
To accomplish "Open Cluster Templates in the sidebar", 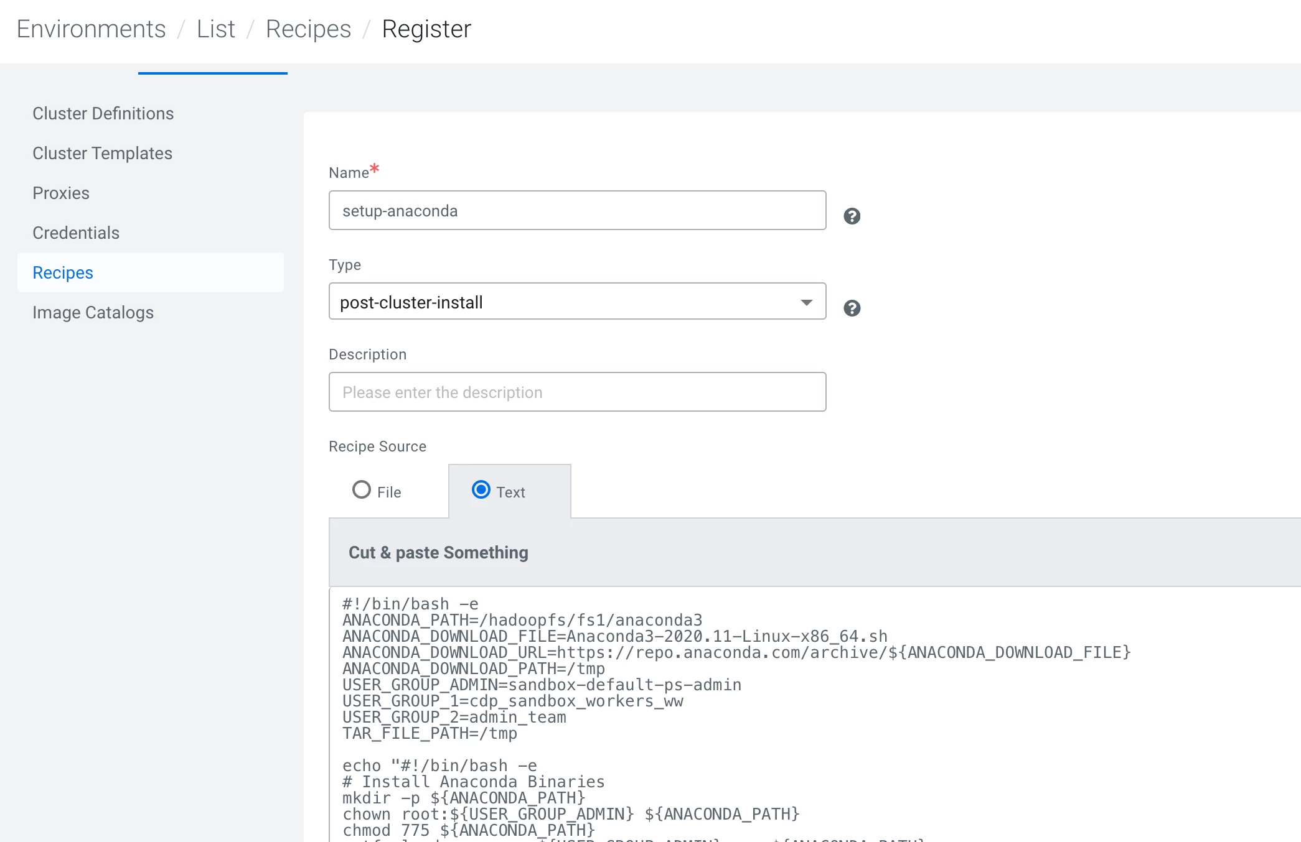I will (x=102, y=153).
